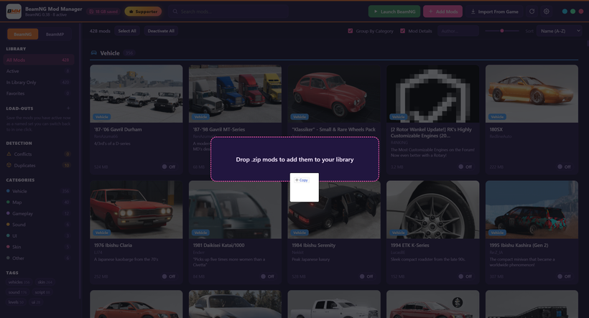Screen dimensions: 589x318
Task: Select the script tag chip
Action: coord(42,292)
